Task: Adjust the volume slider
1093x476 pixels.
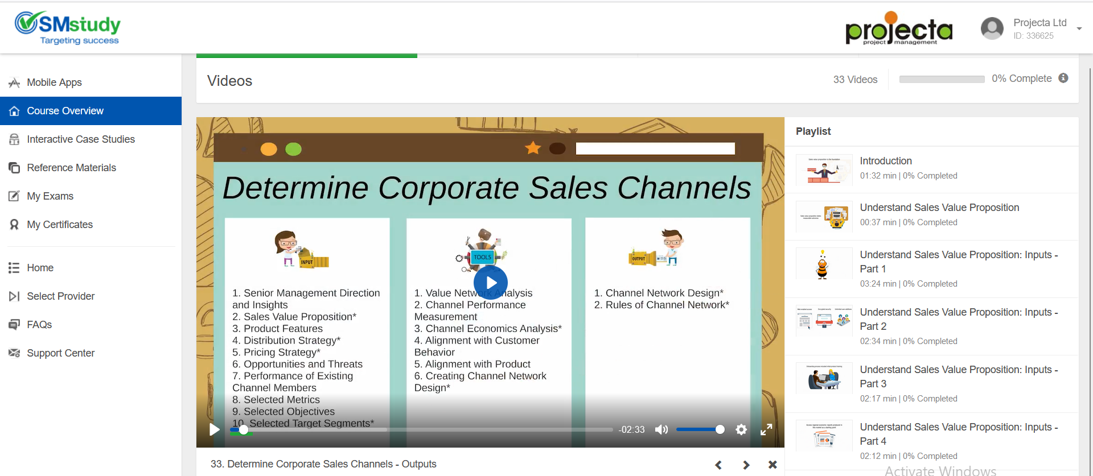Action: pos(700,429)
